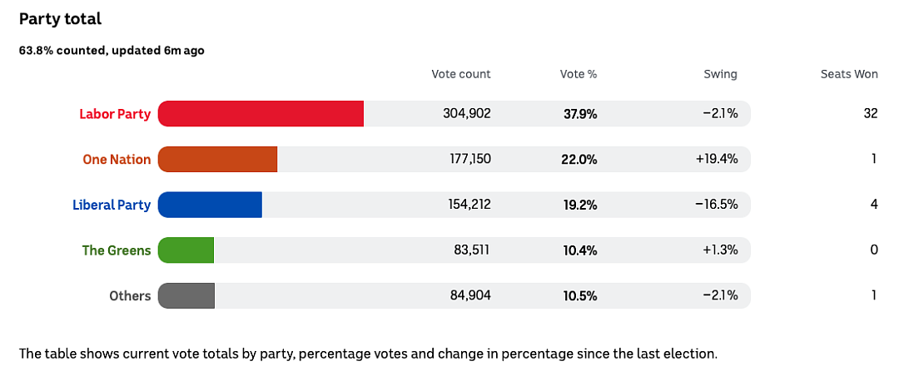Select the Liberal Party label

[112, 205]
